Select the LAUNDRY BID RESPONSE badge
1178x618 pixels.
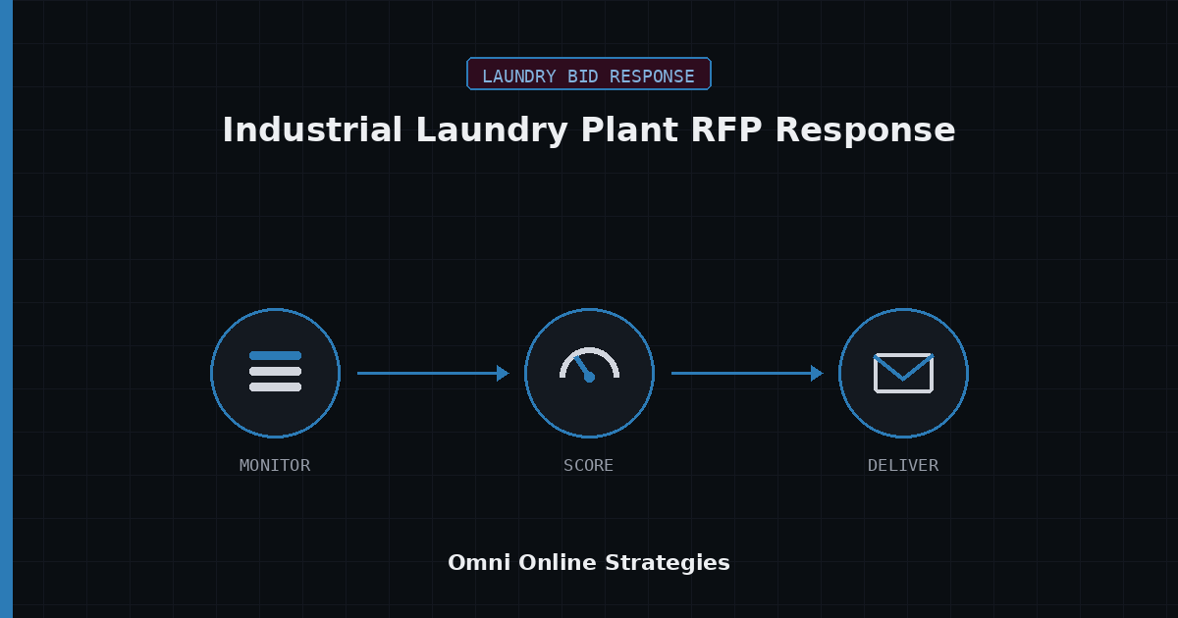pyautogui.click(x=589, y=74)
